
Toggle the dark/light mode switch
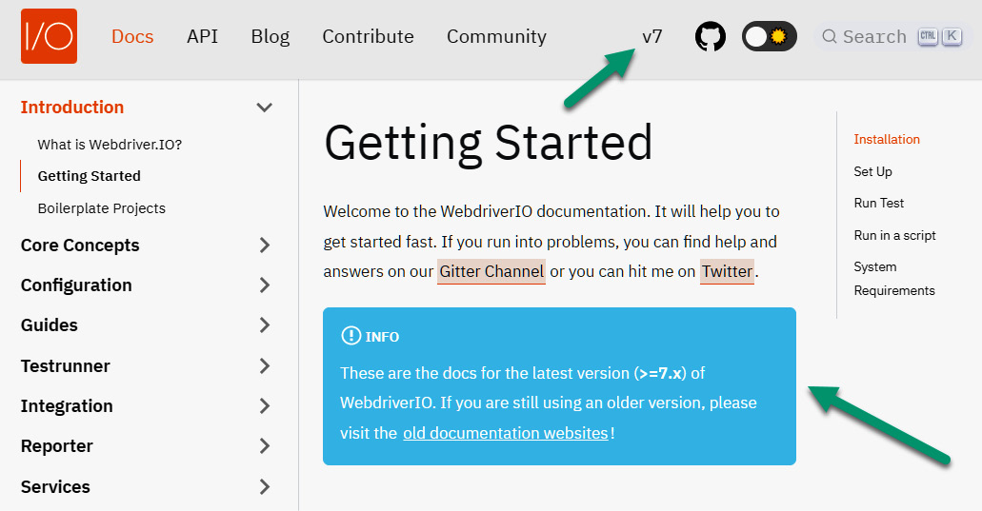(x=769, y=37)
